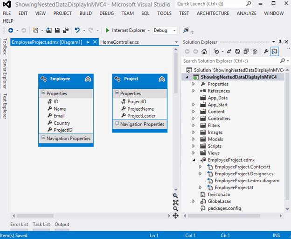Collapse the Project entity with chevron
This screenshot has width=291, height=239.
pyautogui.click(x=162, y=79)
